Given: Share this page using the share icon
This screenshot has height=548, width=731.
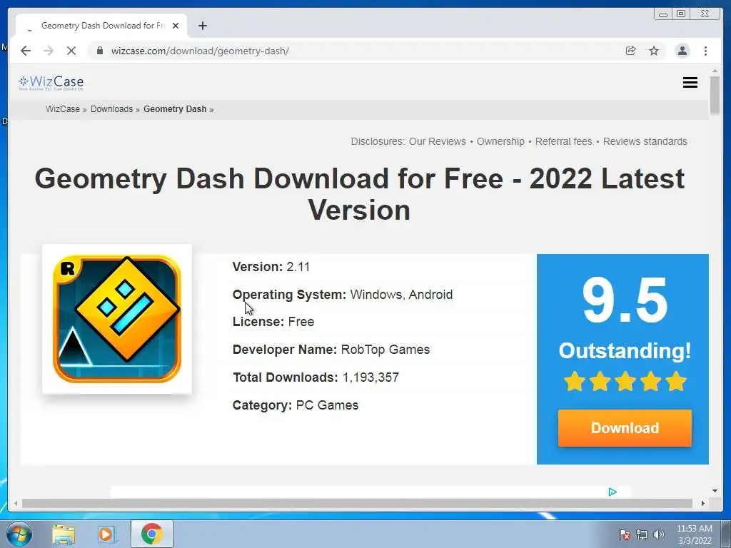Looking at the screenshot, I should tap(631, 51).
